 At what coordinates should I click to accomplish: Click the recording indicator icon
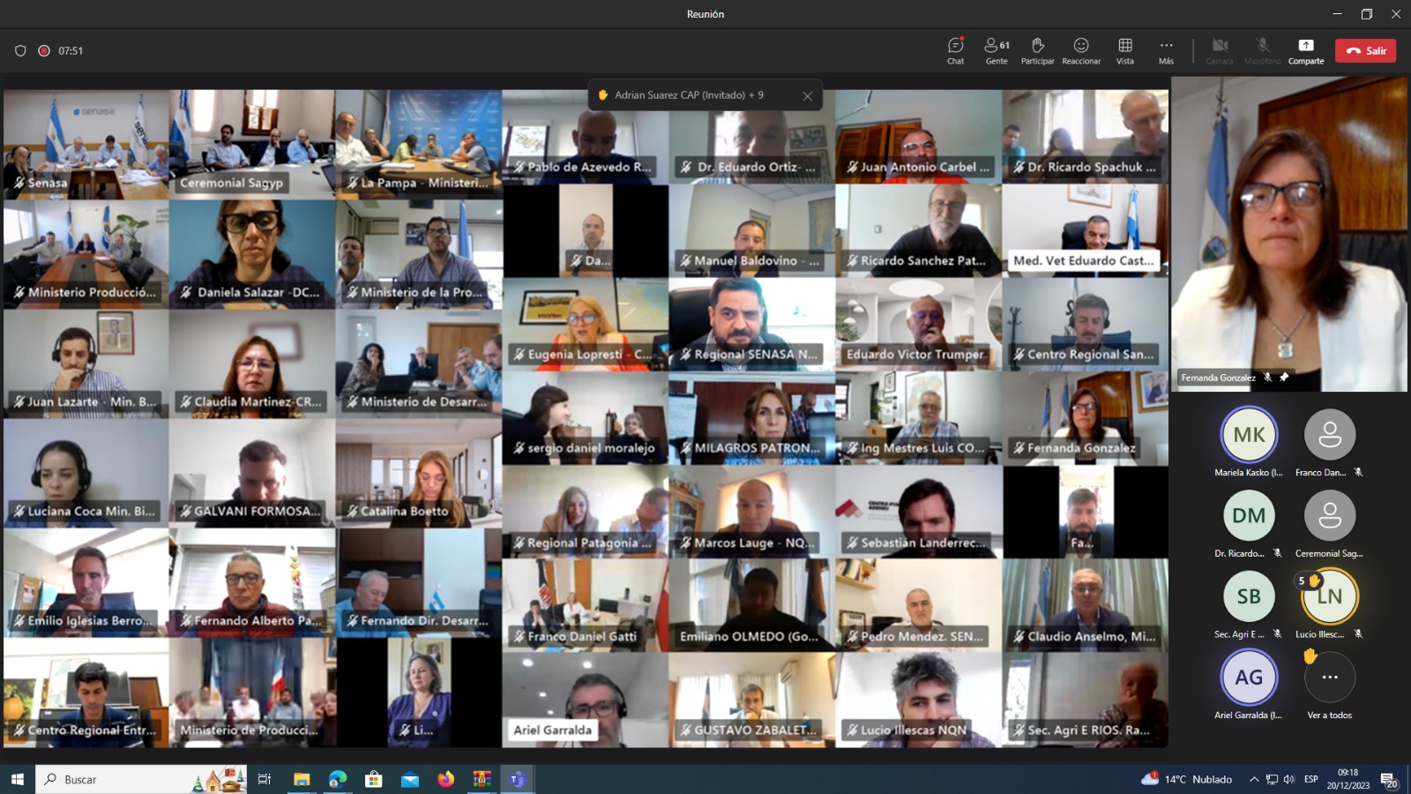pos(44,51)
